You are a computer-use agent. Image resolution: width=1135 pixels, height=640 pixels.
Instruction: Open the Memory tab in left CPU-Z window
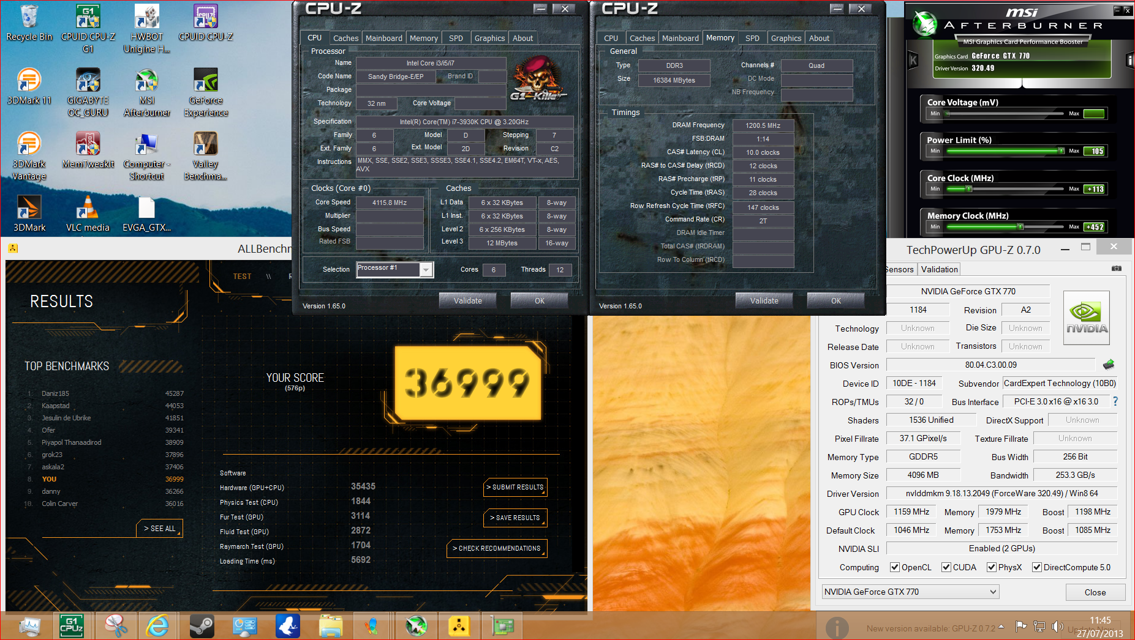pos(424,38)
